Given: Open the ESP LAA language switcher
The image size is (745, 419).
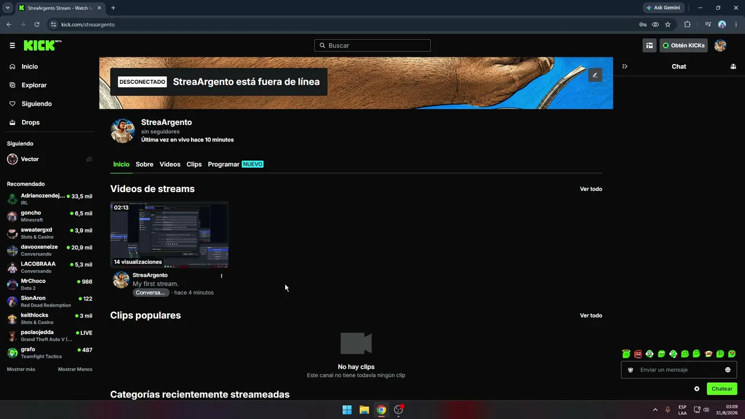Looking at the screenshot, I should [x=682, y=410].
